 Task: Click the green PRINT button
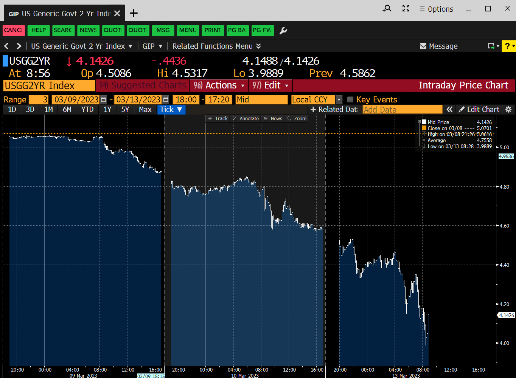point(213,30)
